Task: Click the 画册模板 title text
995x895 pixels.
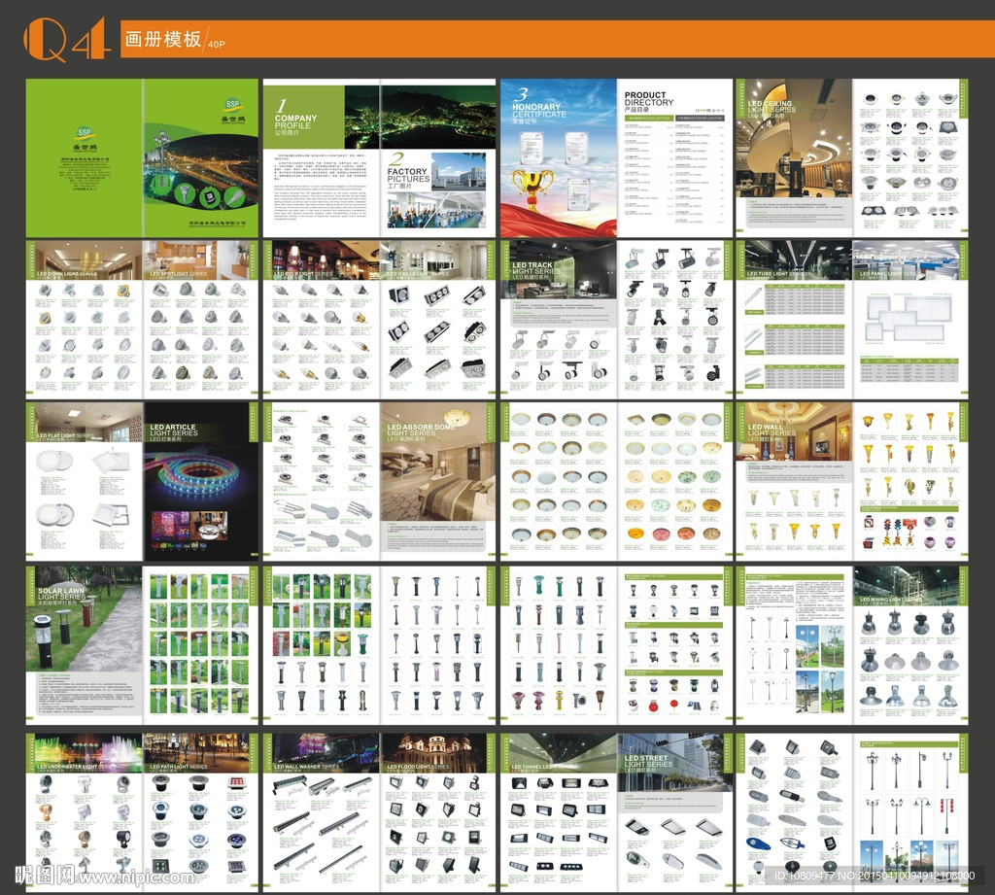Action: click(x=163, y=39)
